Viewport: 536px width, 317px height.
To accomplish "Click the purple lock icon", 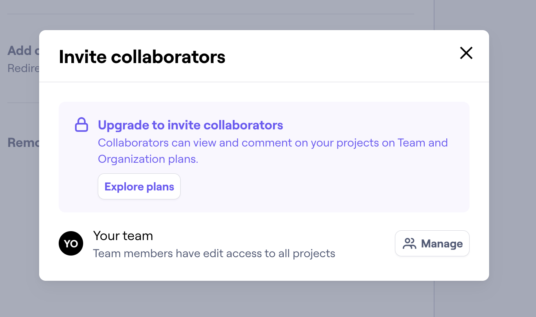I will [x=82, y=125].
